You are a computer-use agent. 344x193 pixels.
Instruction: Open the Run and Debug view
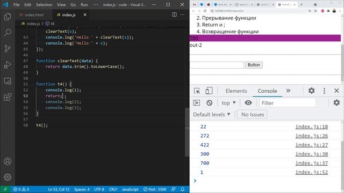tap(8, 65)
